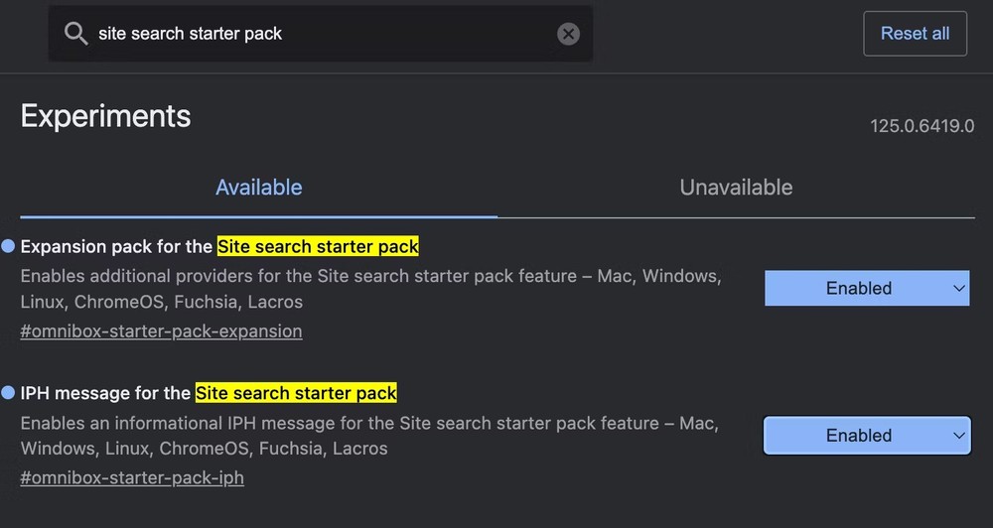The image size is (993, 528).
Task: Switch to the Available tab
Action: [x=258, y=188]
